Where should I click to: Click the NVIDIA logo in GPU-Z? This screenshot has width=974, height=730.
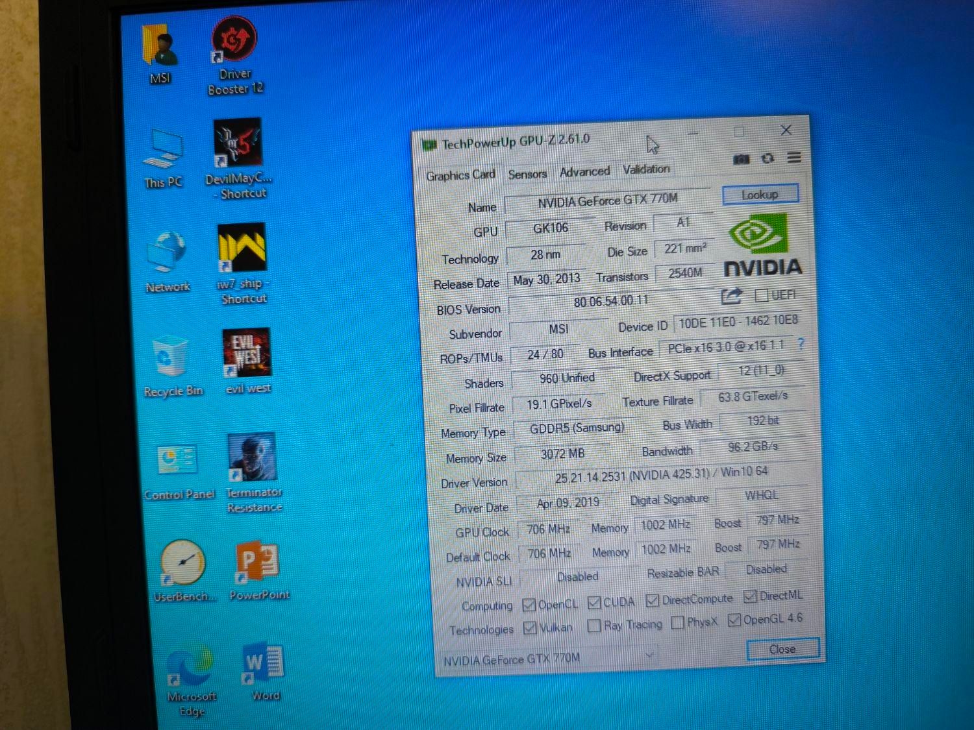click(x=762, y=245)
